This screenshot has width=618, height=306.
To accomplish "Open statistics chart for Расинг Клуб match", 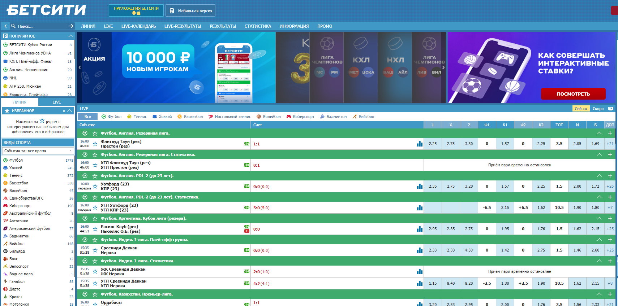I will coord(420,229).
